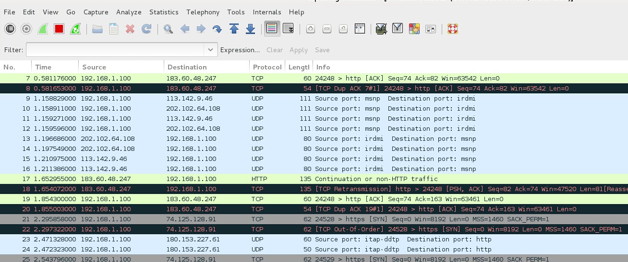Screen dimensions: 628x262
Task: Open the Go menu
Action: [x=71, y=12]
